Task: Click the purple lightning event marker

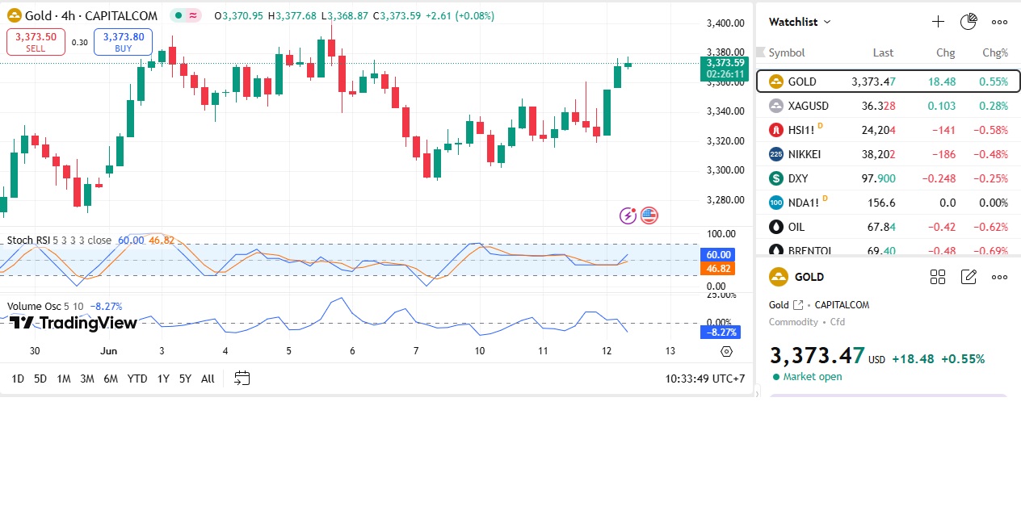Action: (628, 215)
